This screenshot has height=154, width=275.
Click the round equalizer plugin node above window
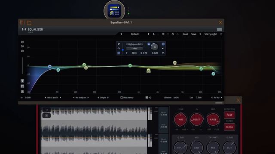[114, 11]
